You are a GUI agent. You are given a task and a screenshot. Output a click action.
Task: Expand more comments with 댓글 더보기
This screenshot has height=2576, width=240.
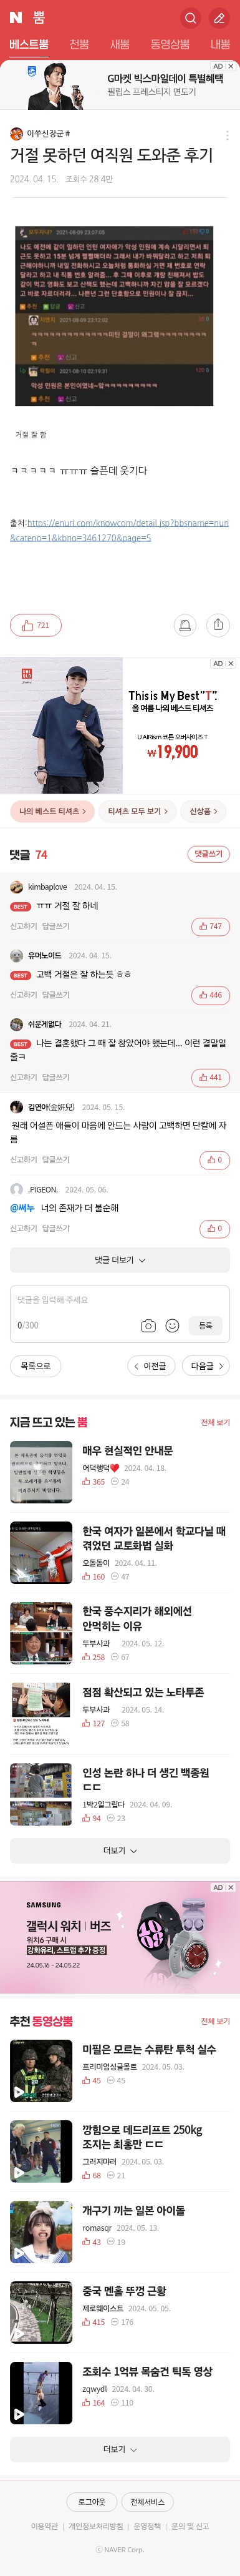click(120, 1260)
